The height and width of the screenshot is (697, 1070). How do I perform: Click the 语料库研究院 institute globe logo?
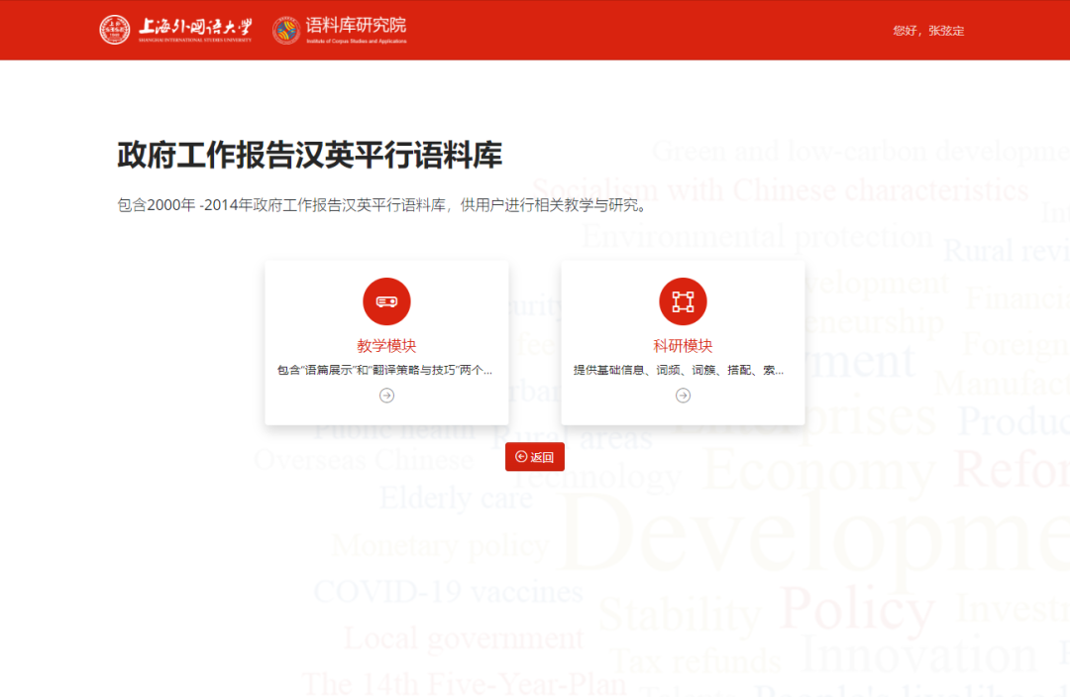[x=287, y=30]
